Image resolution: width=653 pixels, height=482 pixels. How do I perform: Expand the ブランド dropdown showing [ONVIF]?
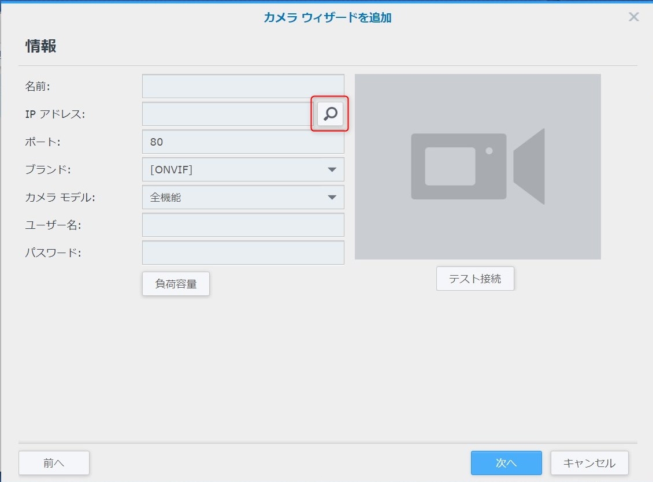coord(243,169)
